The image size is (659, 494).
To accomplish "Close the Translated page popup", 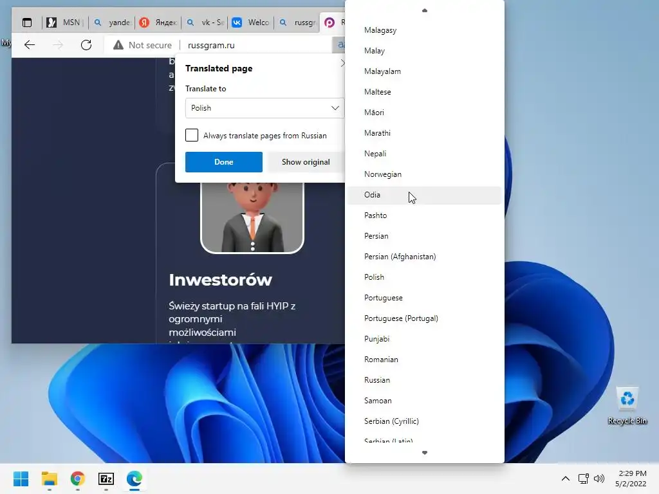I will [342, 63].
